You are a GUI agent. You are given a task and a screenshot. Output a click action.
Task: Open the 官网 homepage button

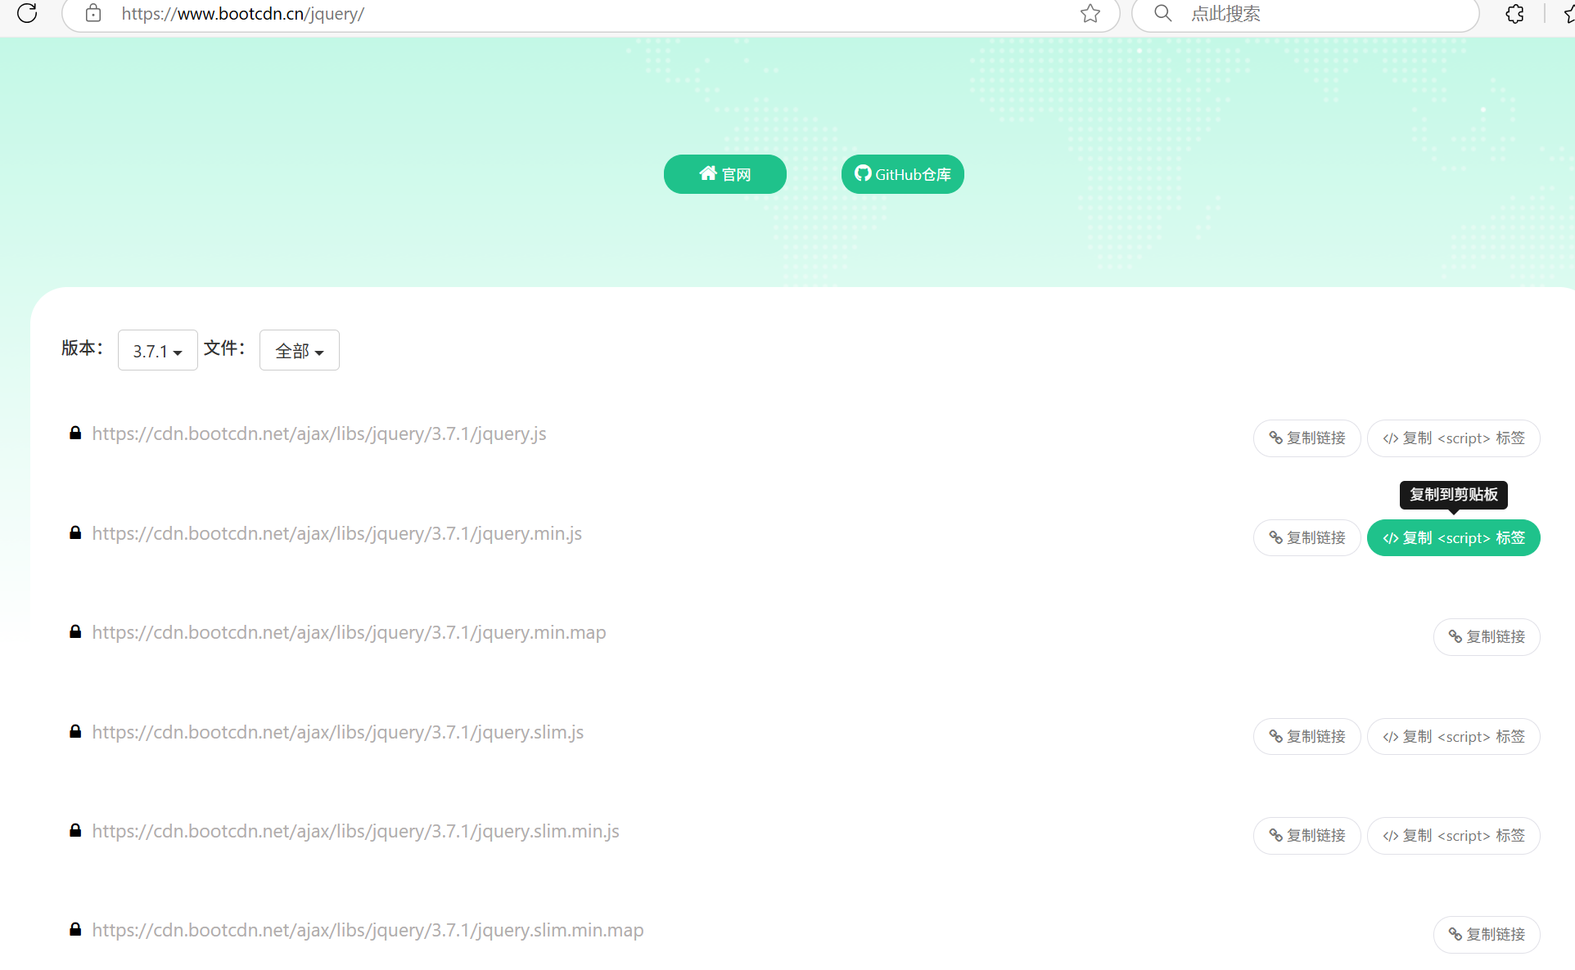tap(724, 174)
